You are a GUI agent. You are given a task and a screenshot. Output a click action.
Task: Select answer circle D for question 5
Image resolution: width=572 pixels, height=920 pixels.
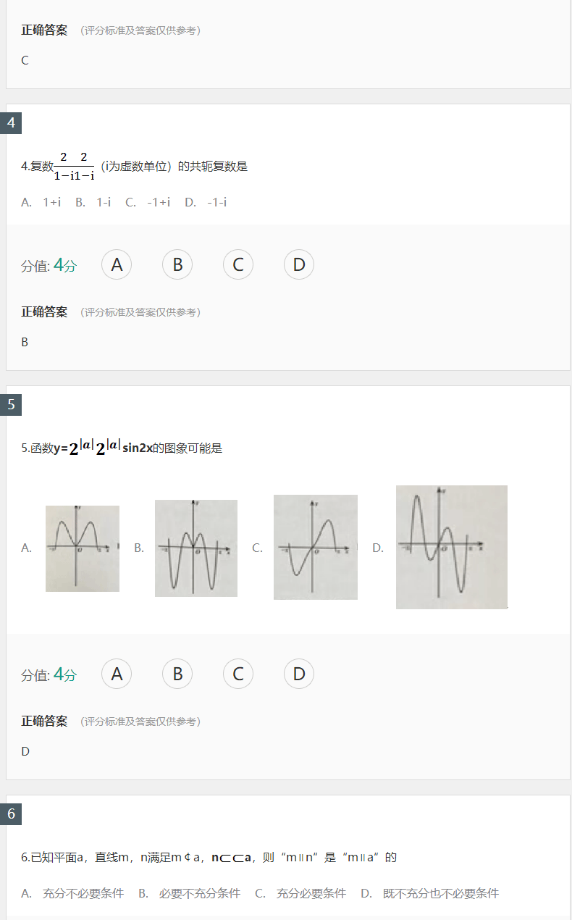click(298, 674)
